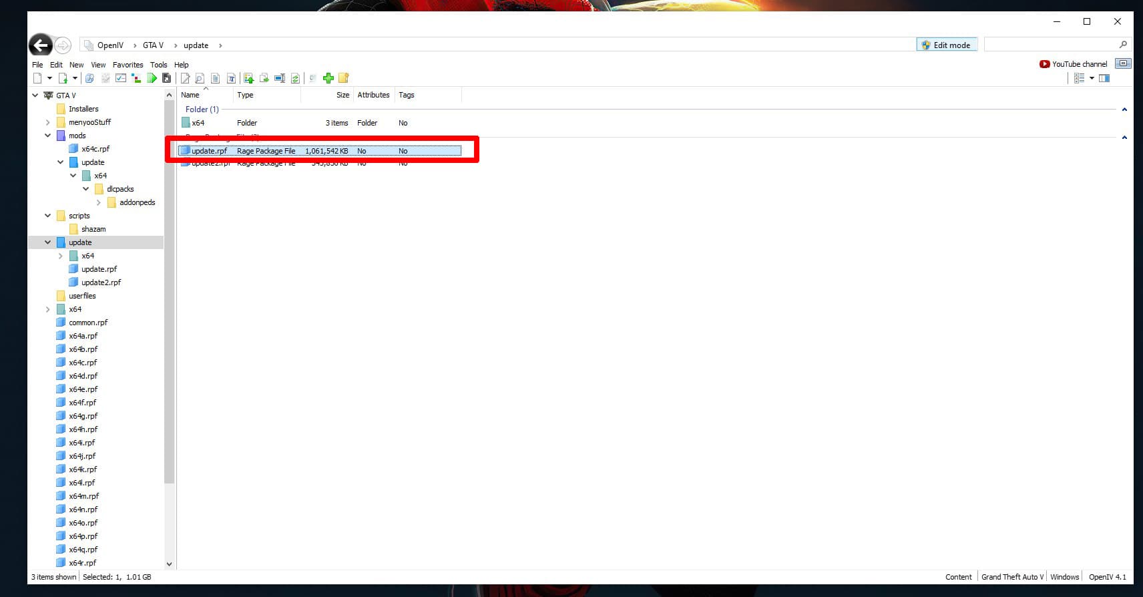Collapse the mods folder in tree

click(48, 136)
